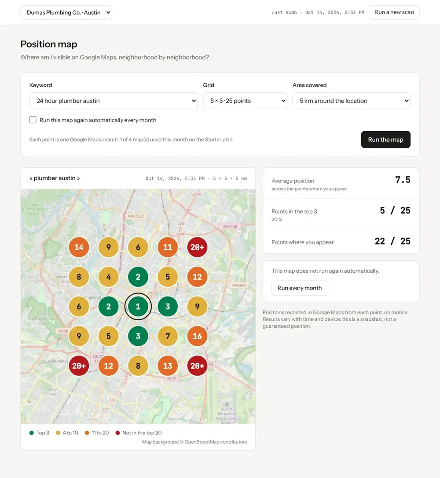Click the Average position value 7.5
Viewport: 440px width, 478px height.
403,180
